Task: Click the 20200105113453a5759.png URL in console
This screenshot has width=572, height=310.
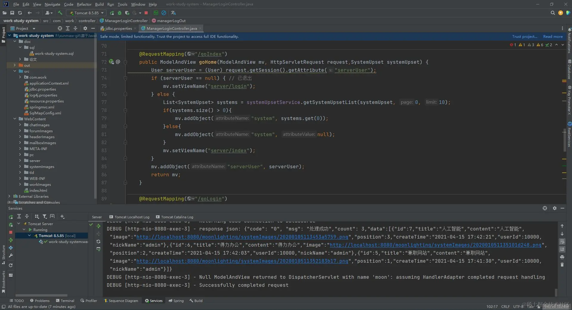Action: (x=242, y=237)
